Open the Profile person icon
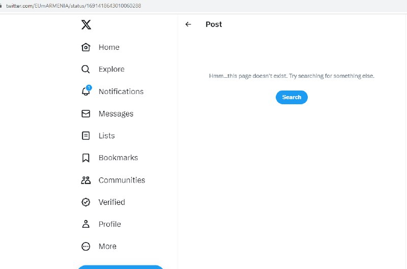Image resolution: width=407 pixels, height=269 pixels. [x=85, y=224]
